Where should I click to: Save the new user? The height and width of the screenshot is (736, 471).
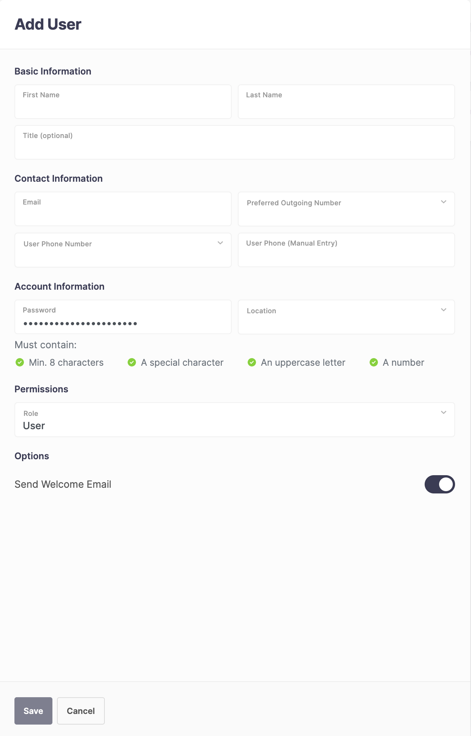33,711
